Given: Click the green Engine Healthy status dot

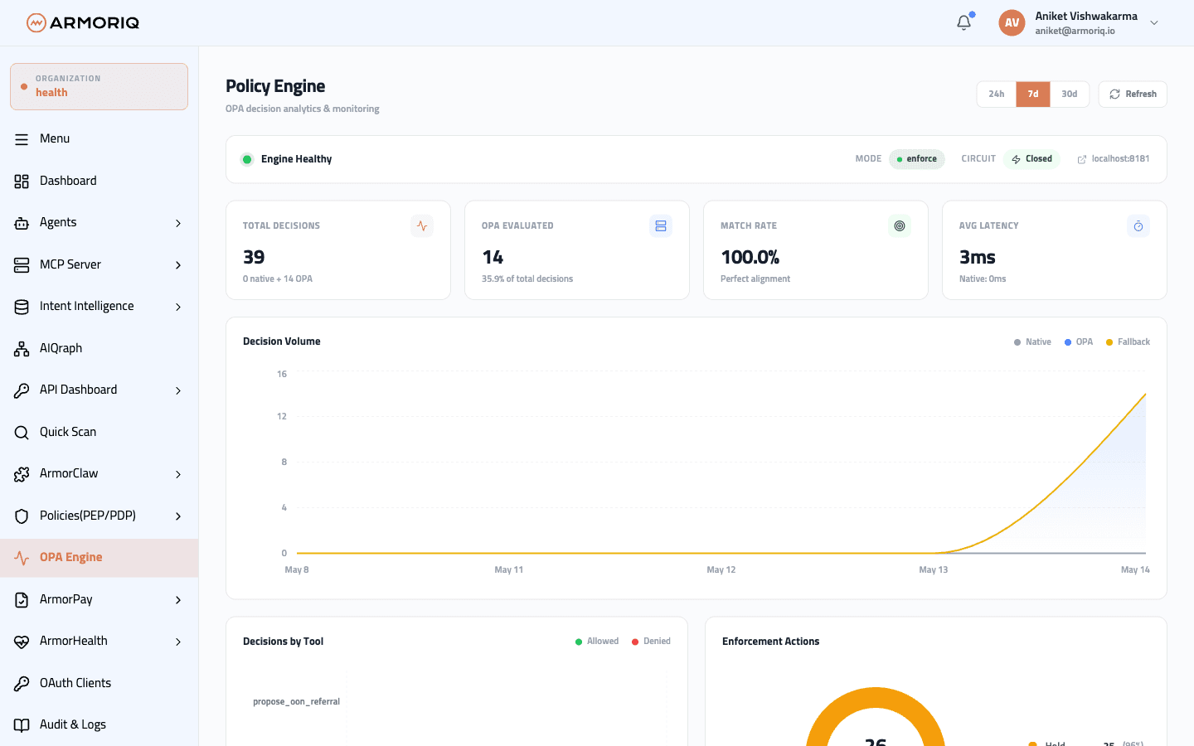Looking at the screenshot, I should (x=247, y=159).
